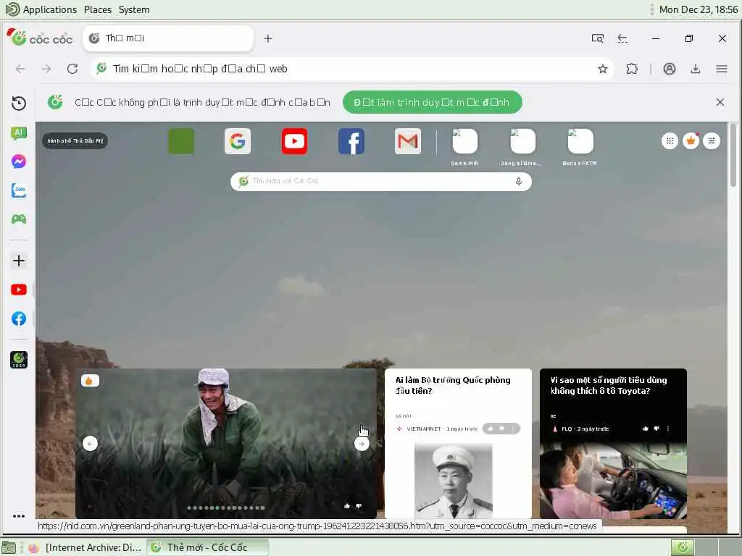Open the AI chat sidebar icon
This screenshot has height=556, width=742.
point(19,133)
